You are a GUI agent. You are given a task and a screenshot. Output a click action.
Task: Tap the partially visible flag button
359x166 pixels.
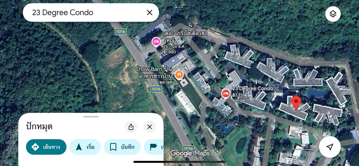154,147
